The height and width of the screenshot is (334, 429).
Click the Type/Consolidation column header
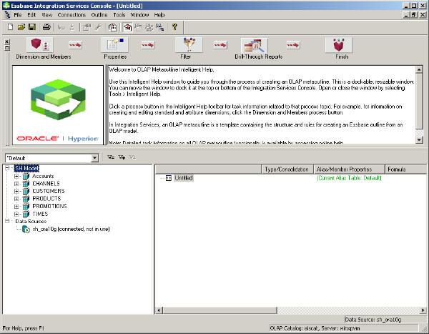tap(287, 170)
